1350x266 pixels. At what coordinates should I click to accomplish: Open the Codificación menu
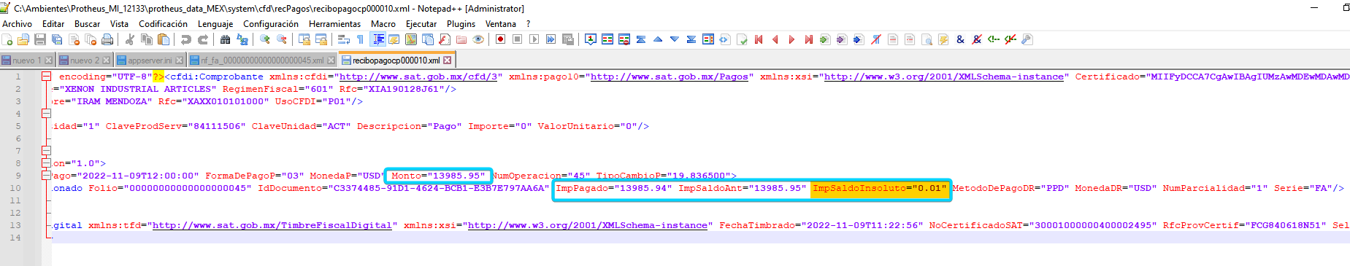[163, 24]
